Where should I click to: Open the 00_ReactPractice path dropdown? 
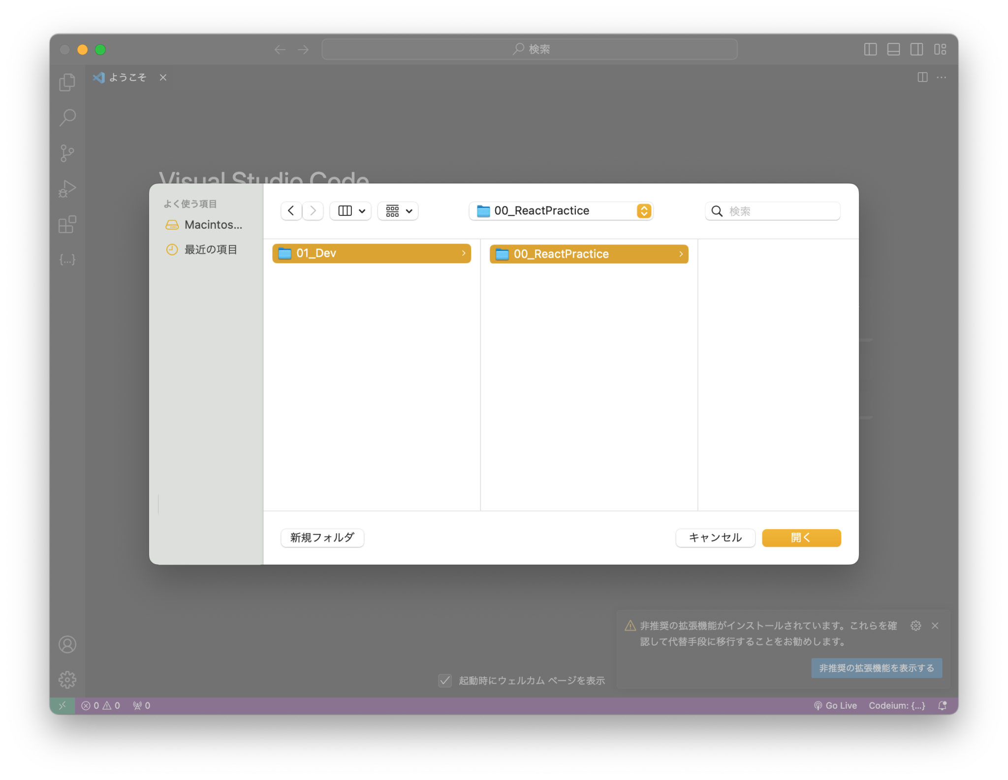561,211
